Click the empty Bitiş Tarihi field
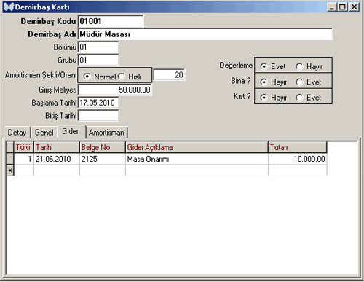Image resolution: width=364 pixels, height=282 pixels. point(98,116)
